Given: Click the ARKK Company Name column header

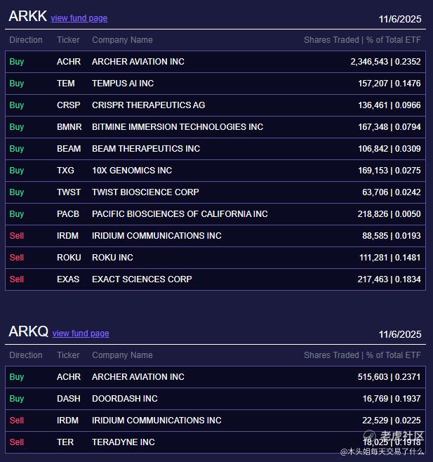Looking at the screenshot, I should point(123,40).
